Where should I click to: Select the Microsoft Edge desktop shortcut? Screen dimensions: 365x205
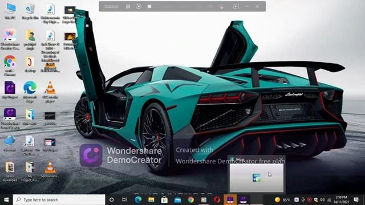(x=30, y=92)
